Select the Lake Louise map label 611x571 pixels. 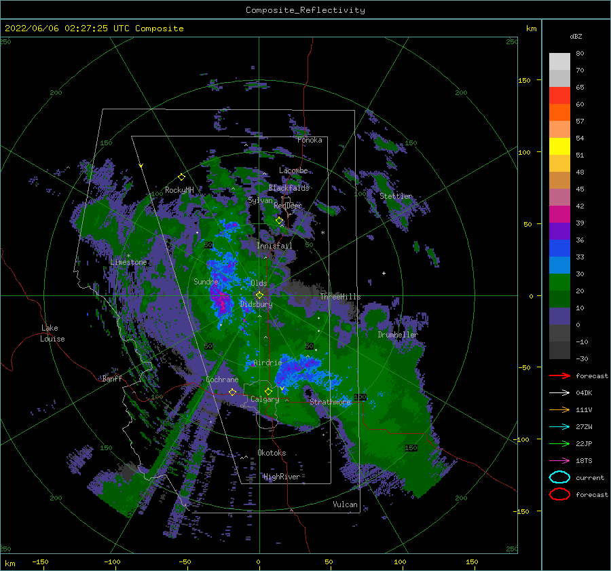[x=52, y=333]
